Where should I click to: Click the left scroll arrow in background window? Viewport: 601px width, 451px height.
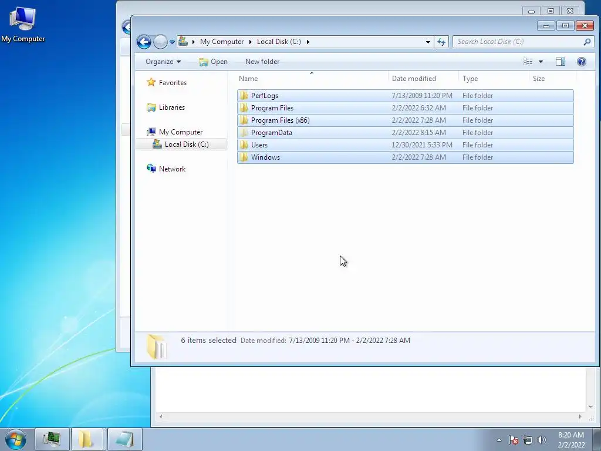coord(161,416)
